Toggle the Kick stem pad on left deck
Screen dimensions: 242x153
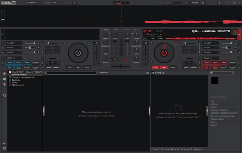[x=10, y=67]
